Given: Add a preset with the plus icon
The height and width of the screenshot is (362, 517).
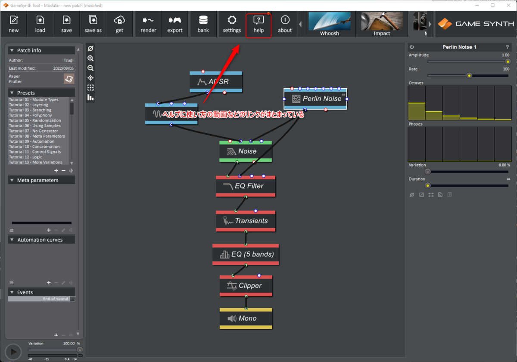Looking at the screenshot, I should (56, 171).
